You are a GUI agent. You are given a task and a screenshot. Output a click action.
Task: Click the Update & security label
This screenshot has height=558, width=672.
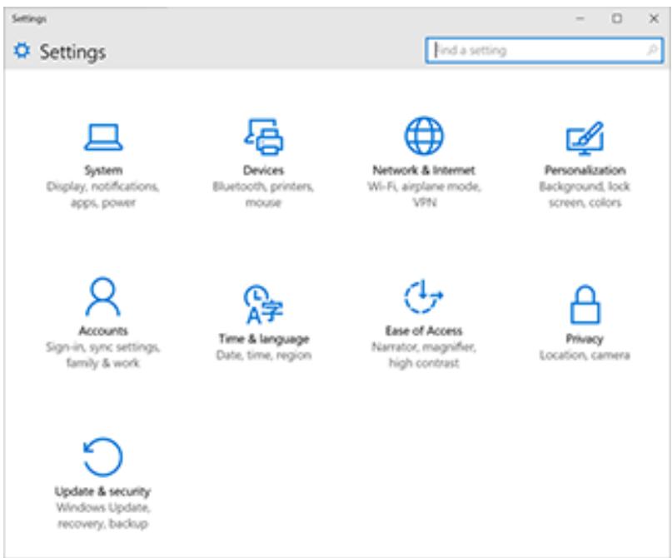[x=103, y=491]
